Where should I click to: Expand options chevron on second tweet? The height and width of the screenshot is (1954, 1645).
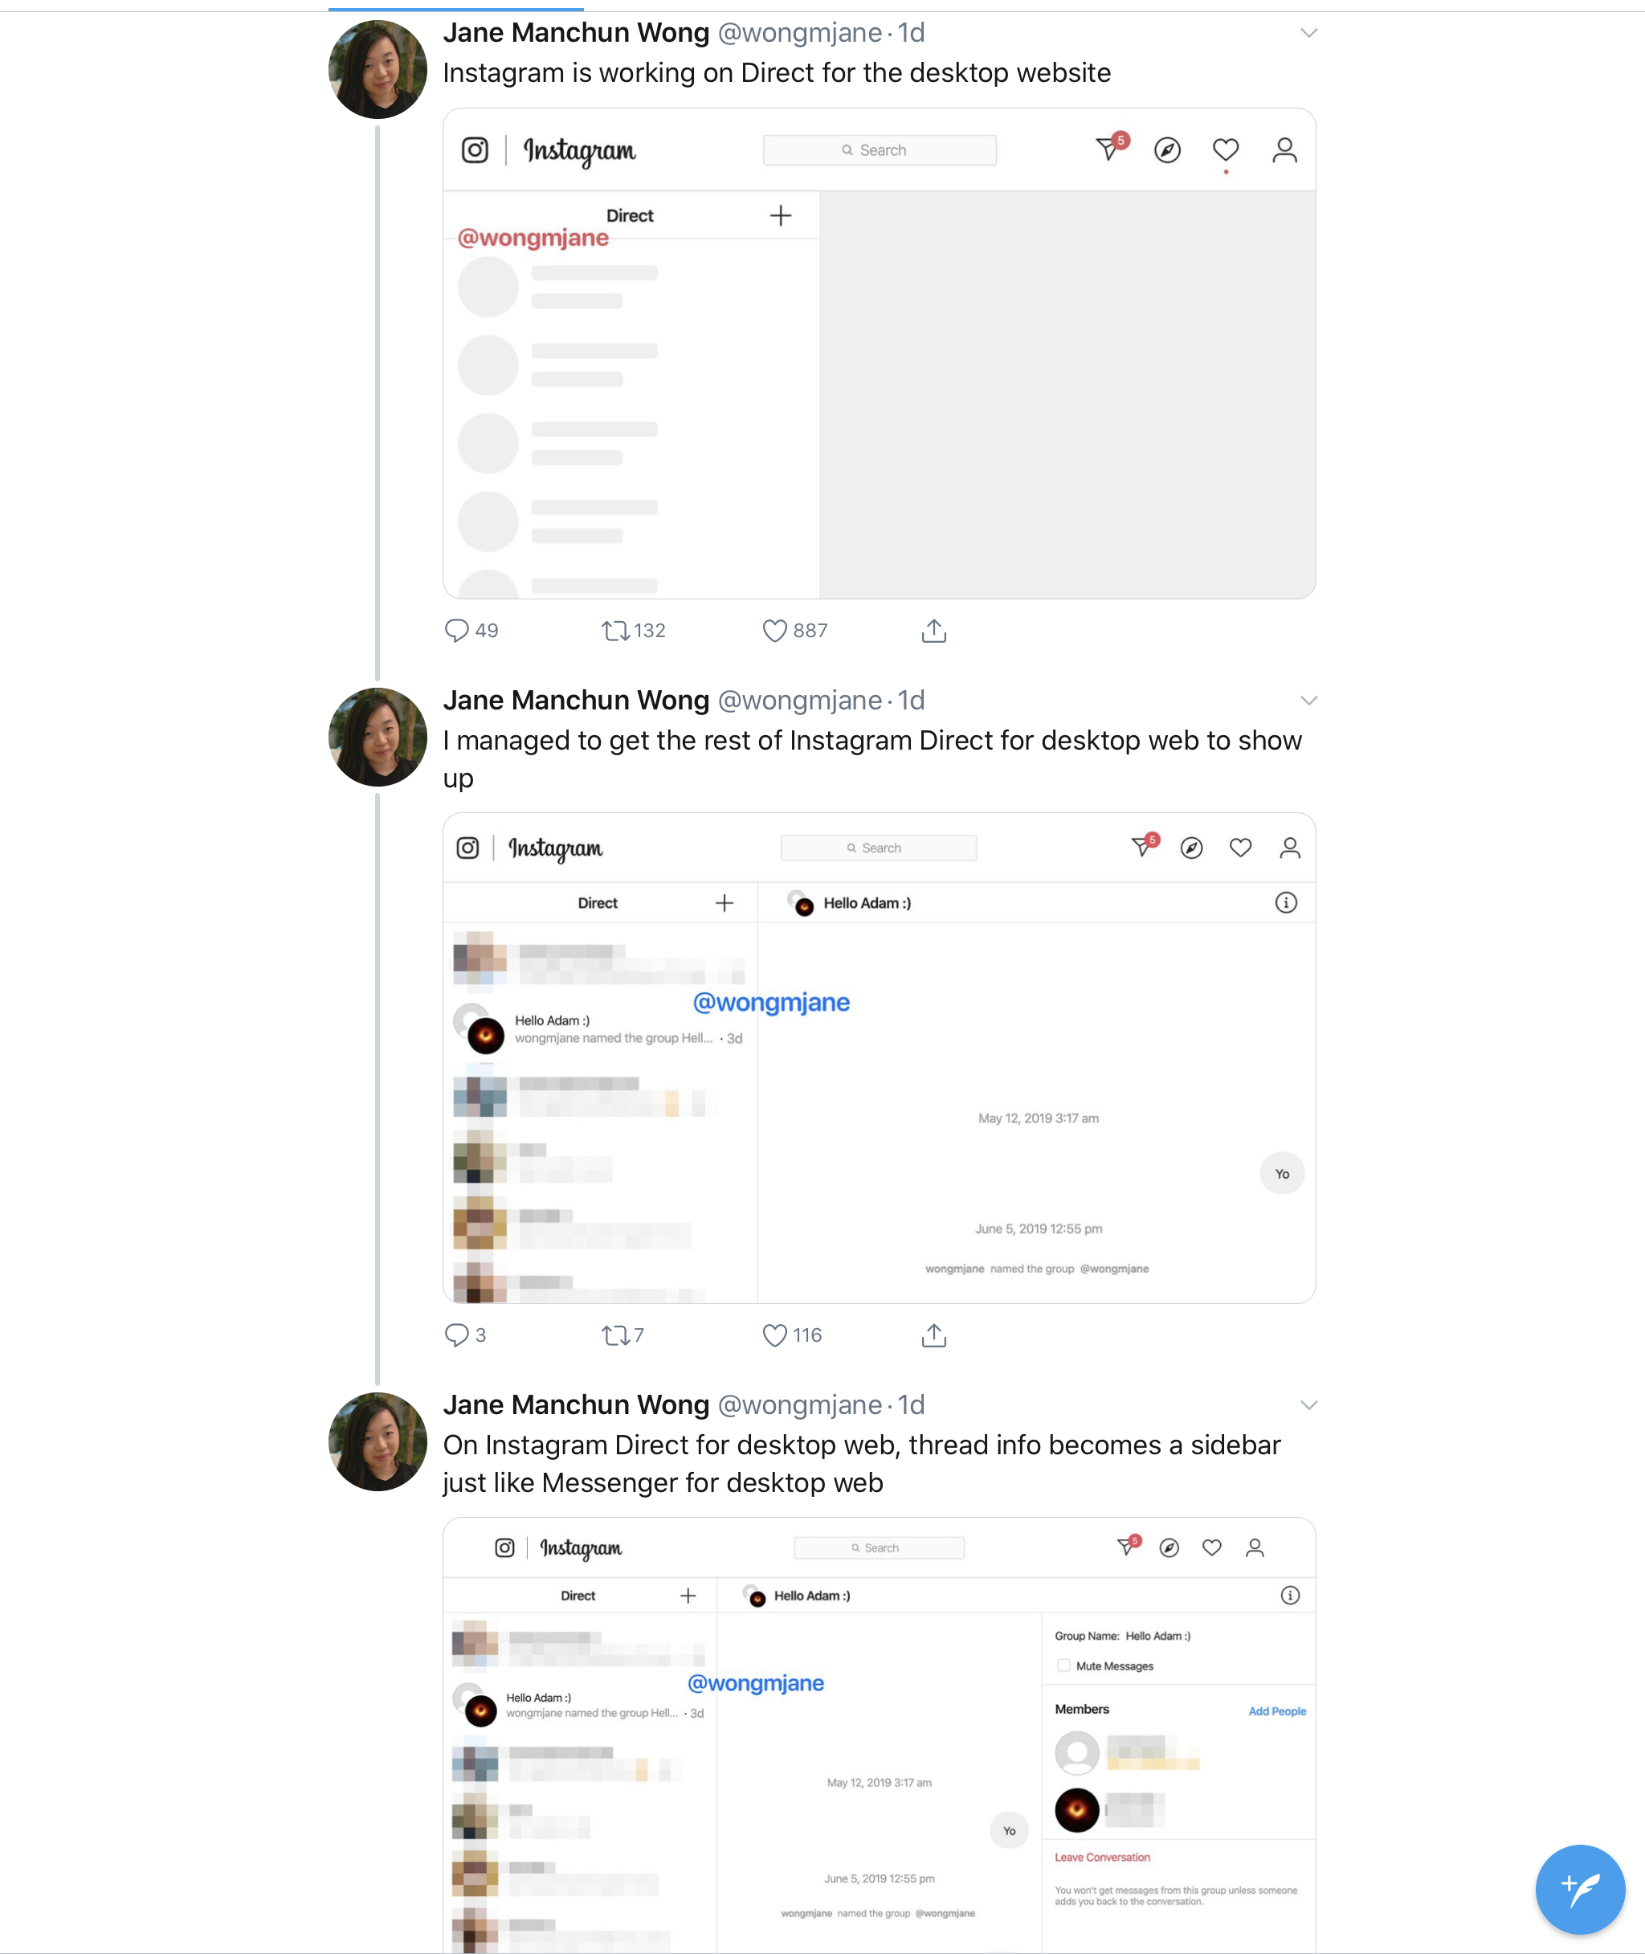coord(1308,701)
